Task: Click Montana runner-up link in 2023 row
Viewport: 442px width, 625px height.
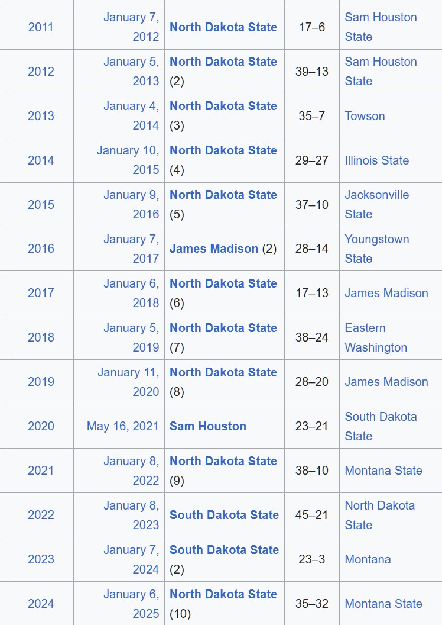Action: point(368,559)
